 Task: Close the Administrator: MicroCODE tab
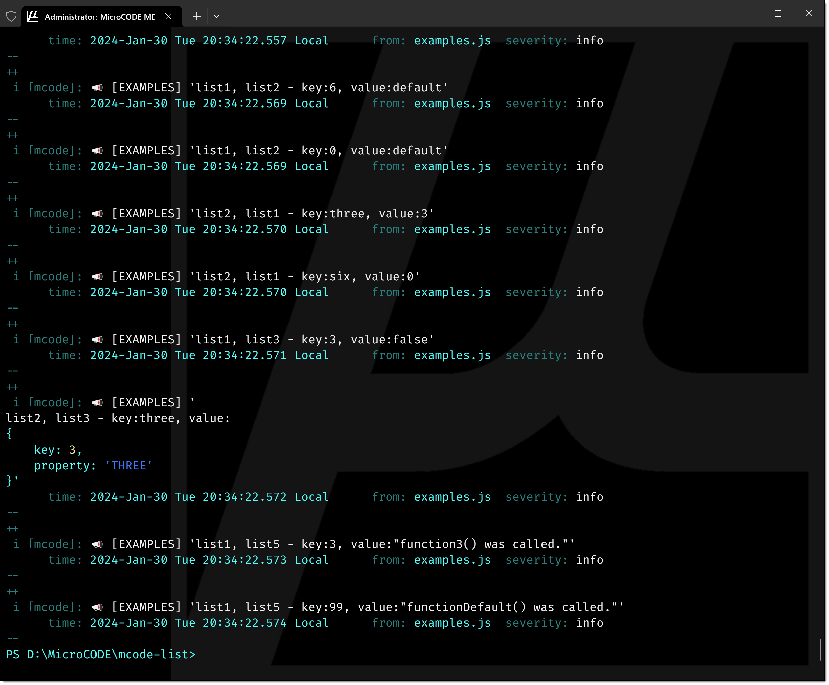[x=168, y=16]
